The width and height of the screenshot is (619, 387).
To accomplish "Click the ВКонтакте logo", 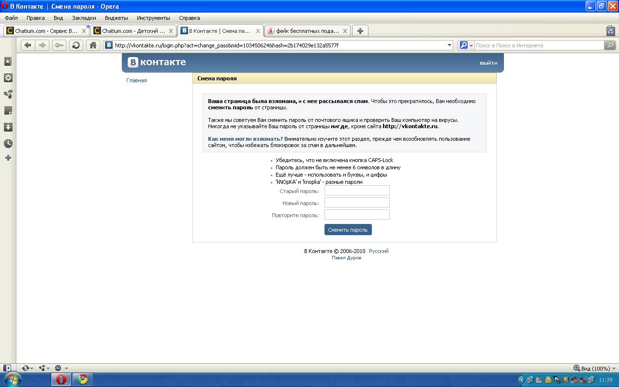I will pyautogui.click(x=157, y=62).
